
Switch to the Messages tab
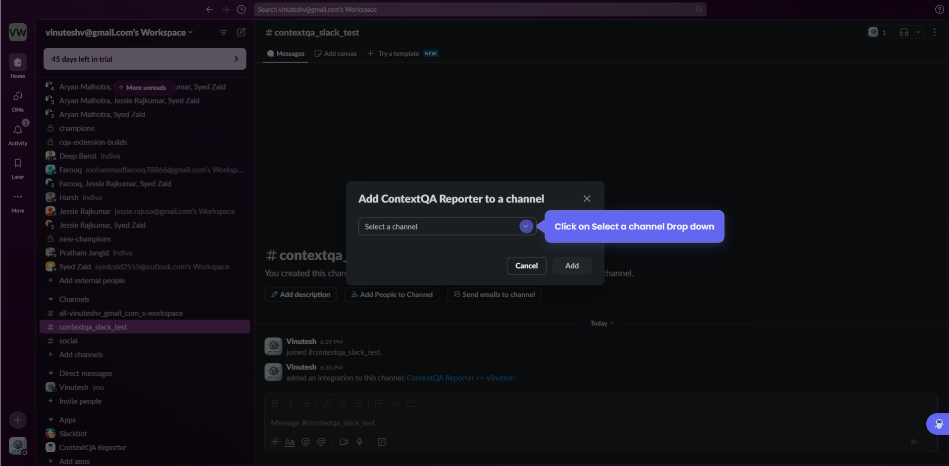[286, 53]
